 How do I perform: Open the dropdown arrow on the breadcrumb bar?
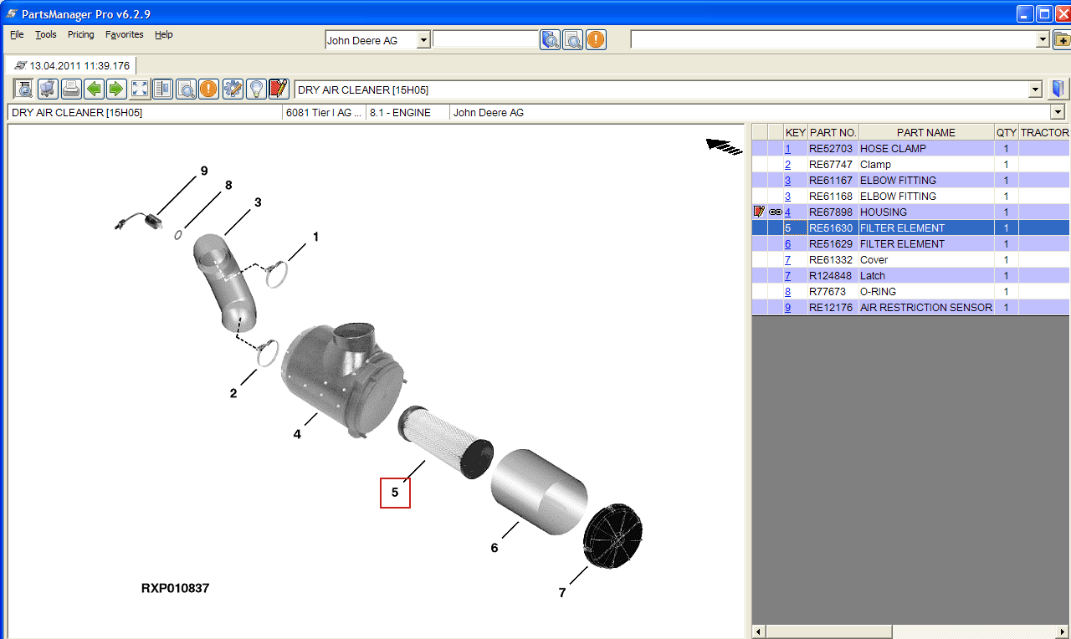[x=1058, y=112]
